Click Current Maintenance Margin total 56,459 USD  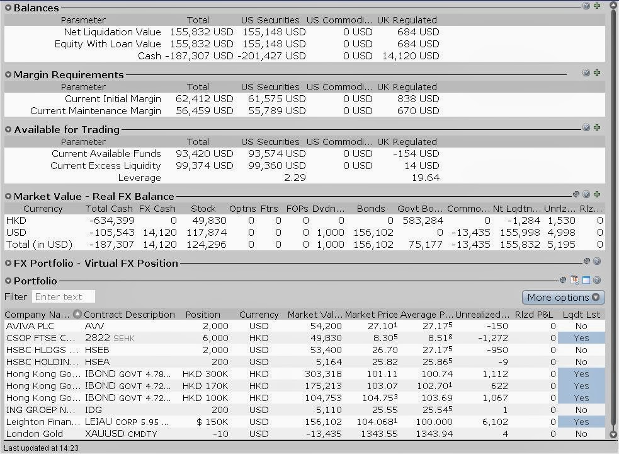pyautogui.click(x=205, y=111)
